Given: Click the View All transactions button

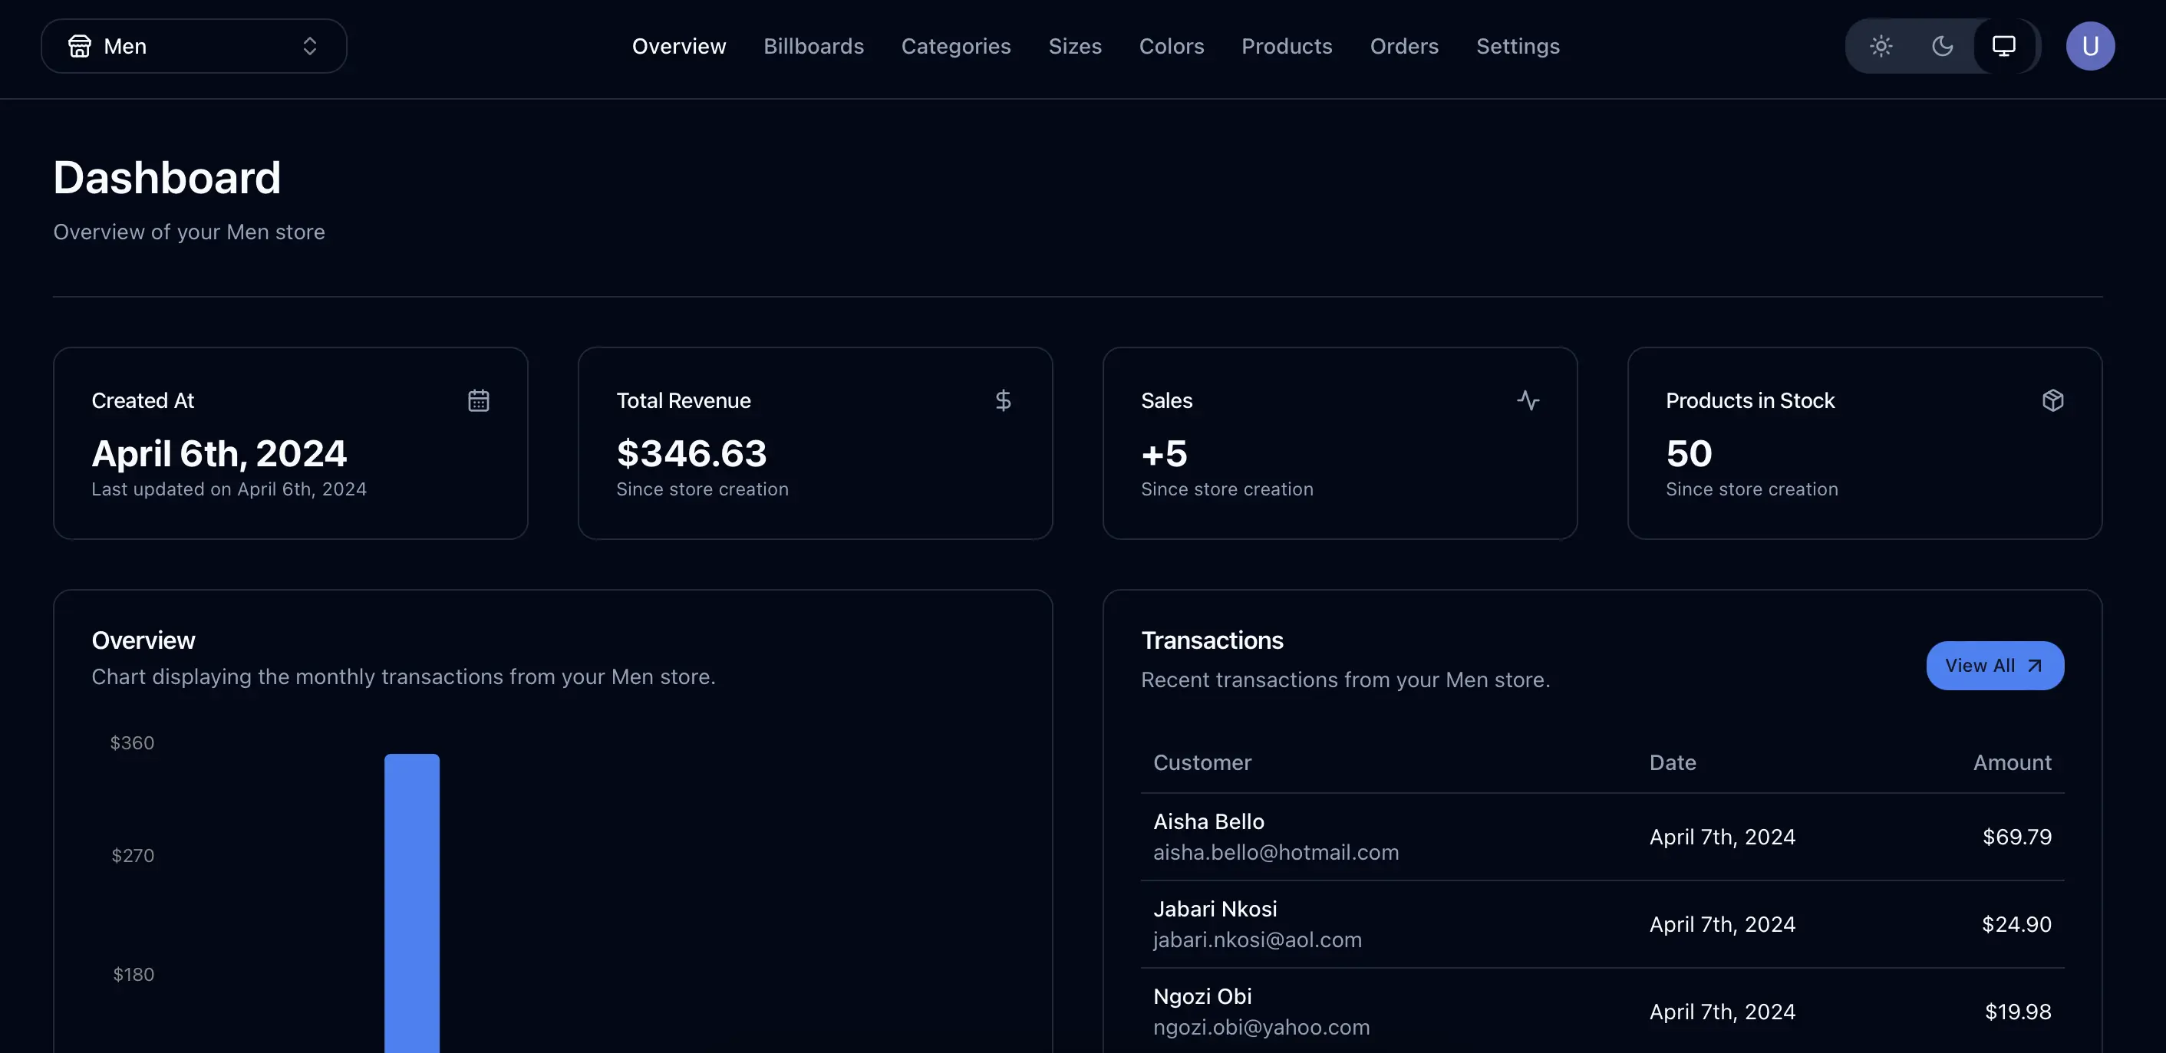Looking at the screenshot, I should click(1994, 666).
